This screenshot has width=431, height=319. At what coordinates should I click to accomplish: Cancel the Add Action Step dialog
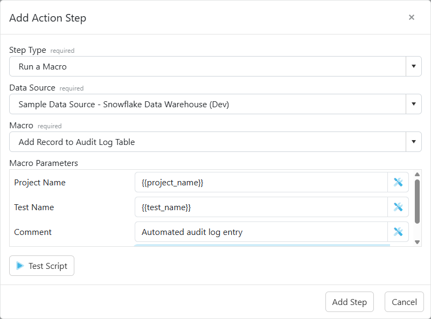pos(404,302)
